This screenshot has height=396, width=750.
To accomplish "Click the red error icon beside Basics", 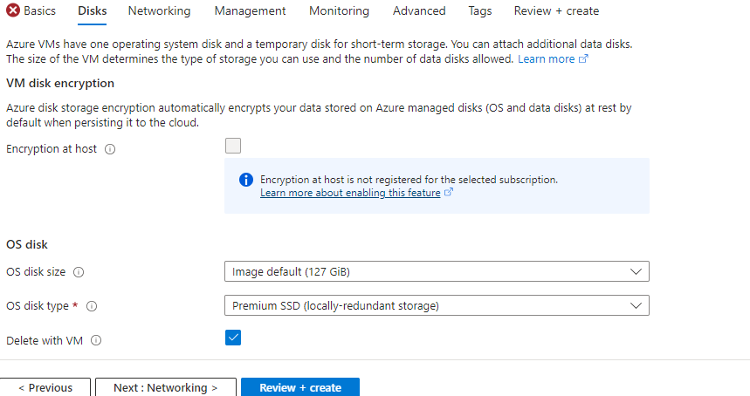I will (13, 11).
